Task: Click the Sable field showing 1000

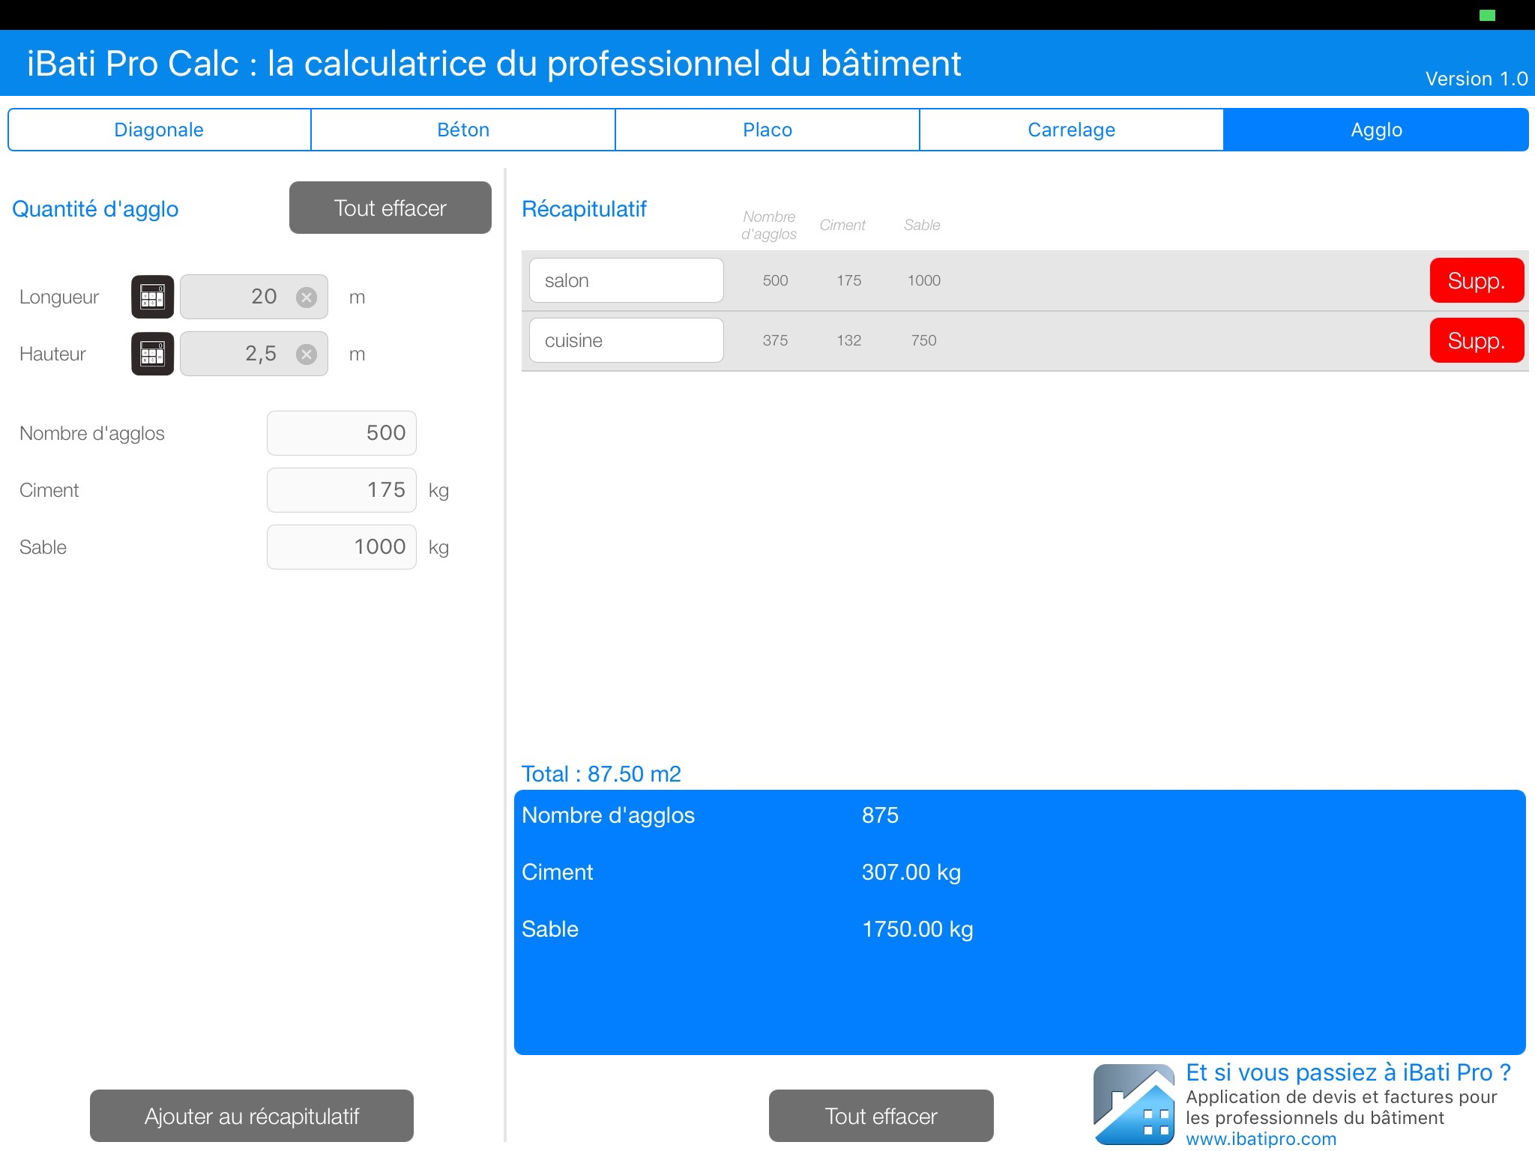Action: [x=342, y=547]
